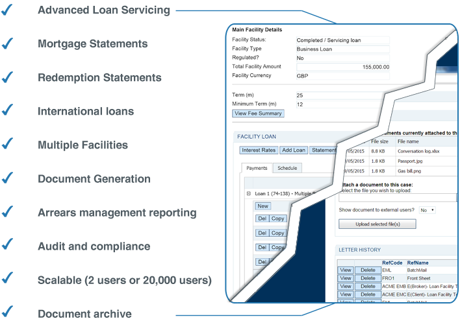Click the Facility Type field
Screen dimensions: 460x321
[x=342, y=49]
